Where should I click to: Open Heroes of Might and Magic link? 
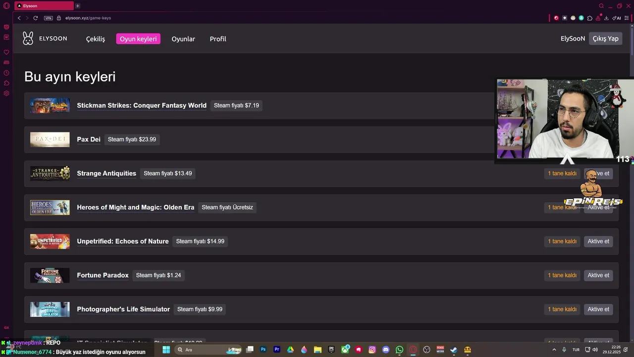[x=135, y=207]
